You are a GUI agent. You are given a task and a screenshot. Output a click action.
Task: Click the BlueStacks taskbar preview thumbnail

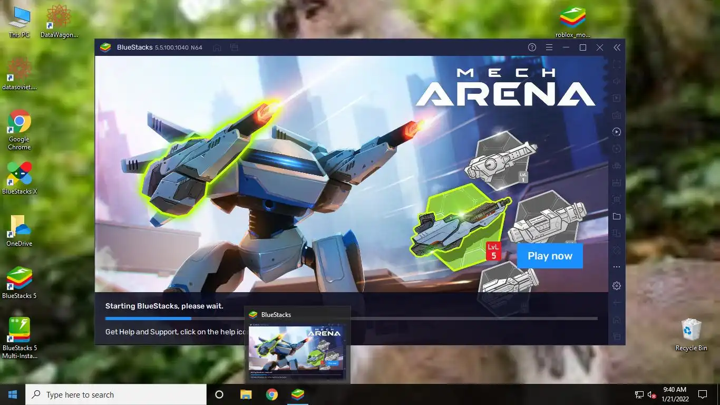[297, 352]
